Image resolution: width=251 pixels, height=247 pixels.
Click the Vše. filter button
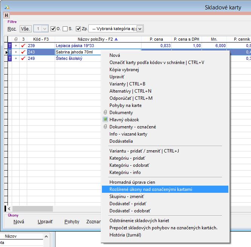26,29
